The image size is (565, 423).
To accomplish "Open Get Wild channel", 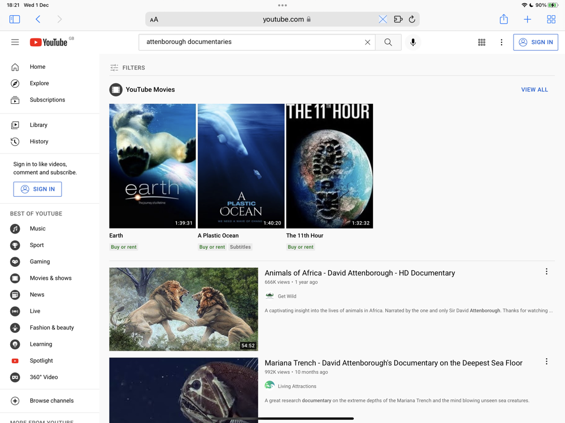I will coord(287,297).
